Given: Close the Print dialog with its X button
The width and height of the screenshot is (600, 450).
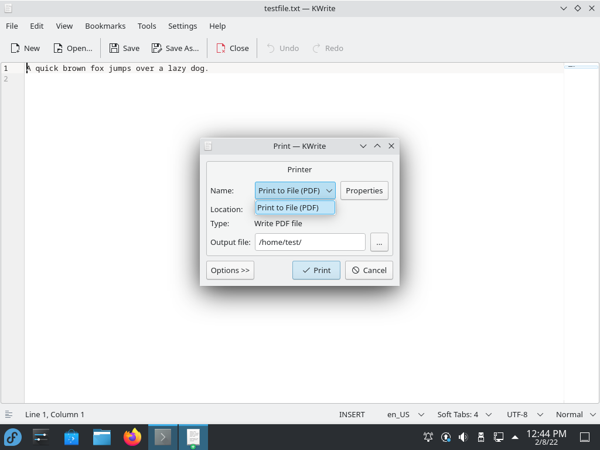Looking at the screenshot, I should pyautogui.click(x=391, y=146).
